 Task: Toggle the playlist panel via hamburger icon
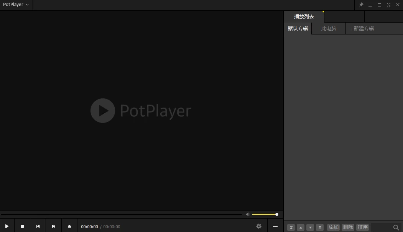pyautogui.click(x=275, y=226)
